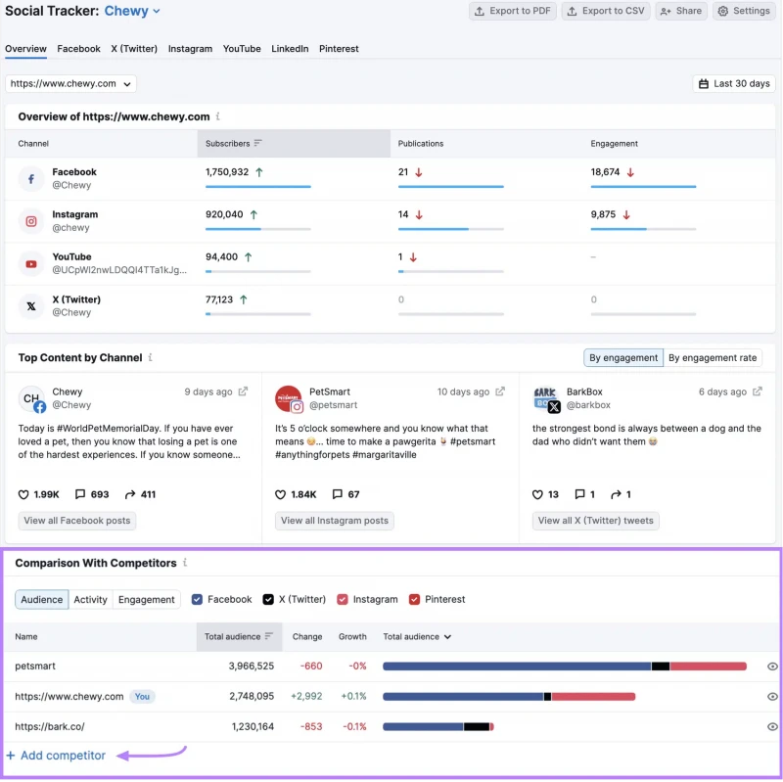Viewport: 783px width, 782px height.
Task: Click comments icon on BarkBox post
Action: [x=579, y=494]
